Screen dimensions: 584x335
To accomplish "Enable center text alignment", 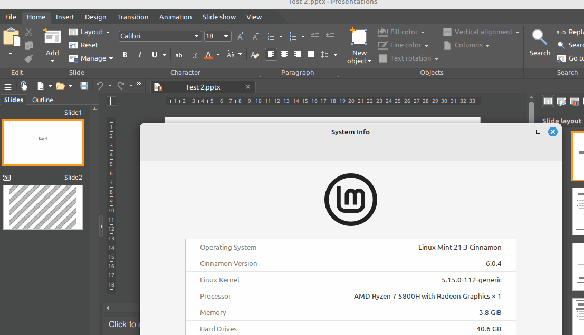I will (284, 54).
